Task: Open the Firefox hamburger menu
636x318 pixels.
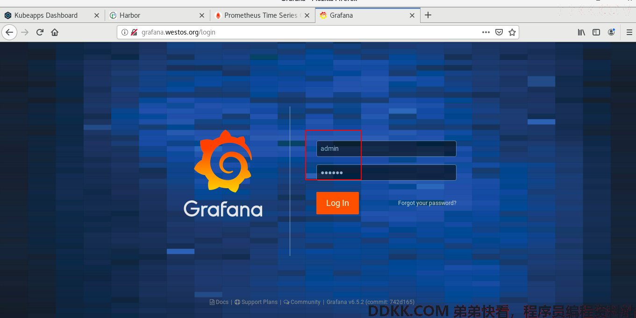Action: 629,32
